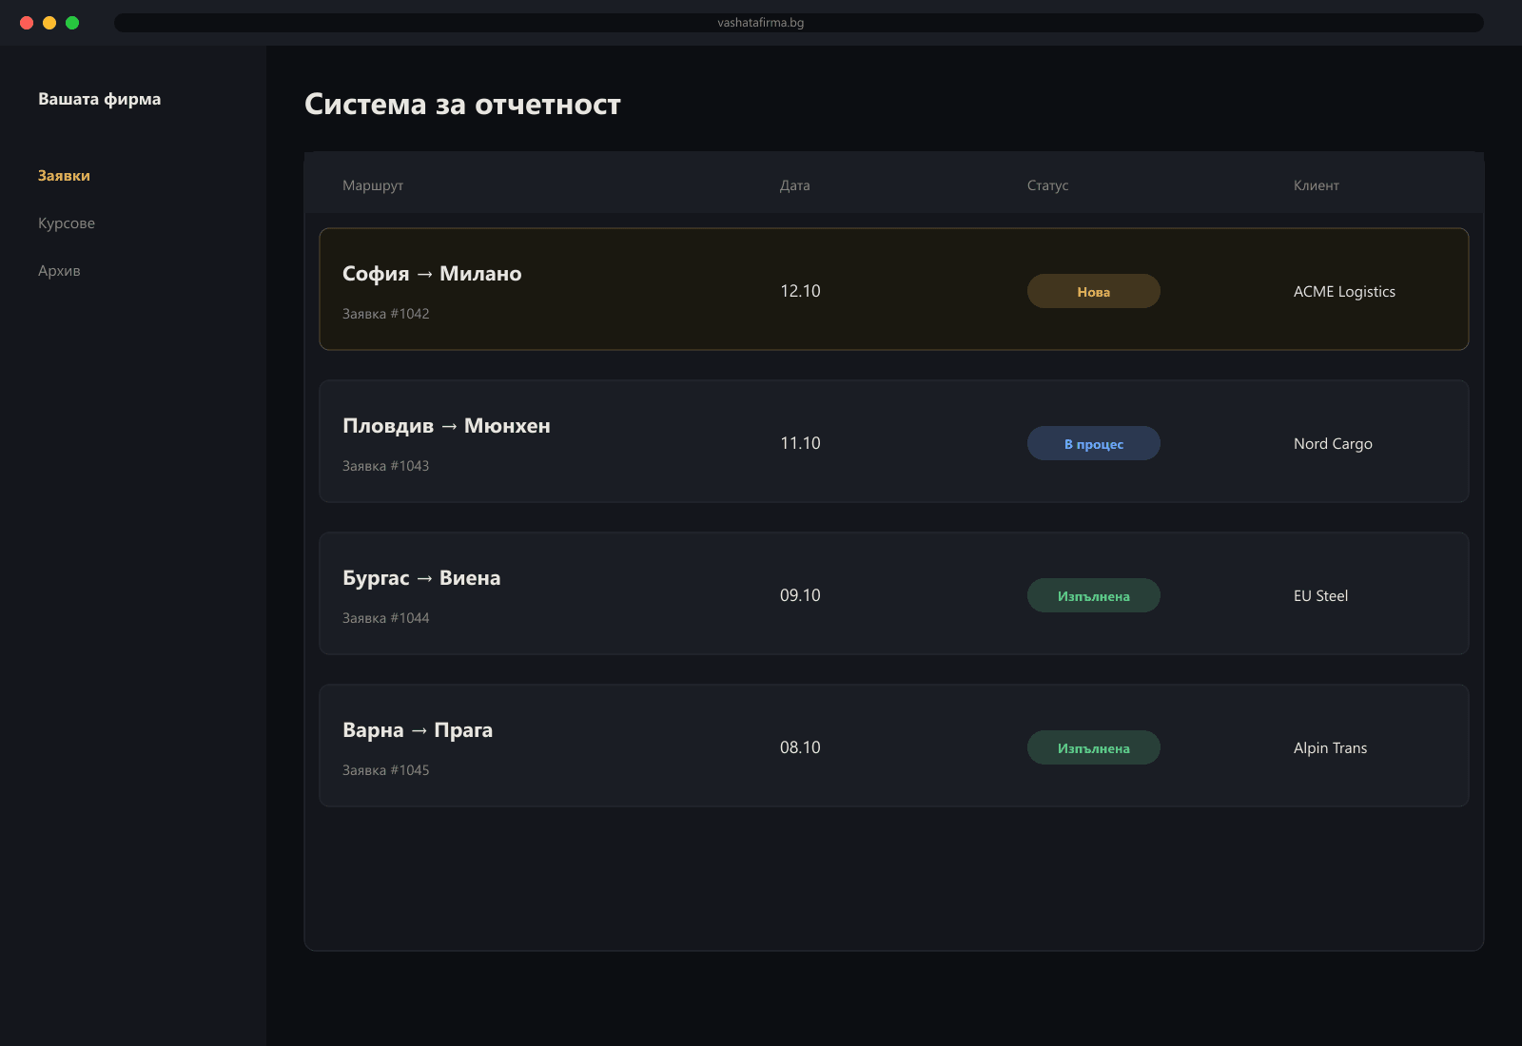
Task: Click the date 12.10
Action: click(800, 291)
